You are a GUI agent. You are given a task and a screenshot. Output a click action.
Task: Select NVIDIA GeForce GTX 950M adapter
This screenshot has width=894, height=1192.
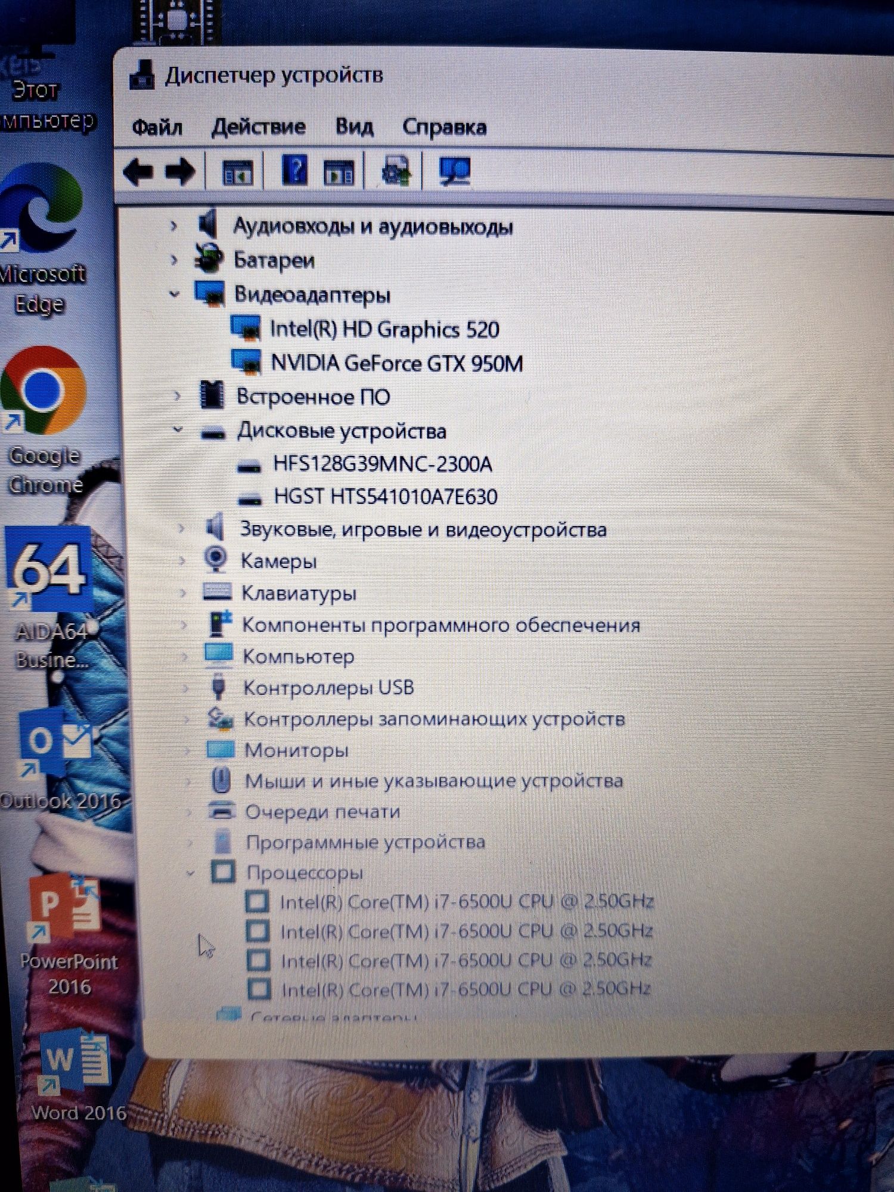click(397, 363)
